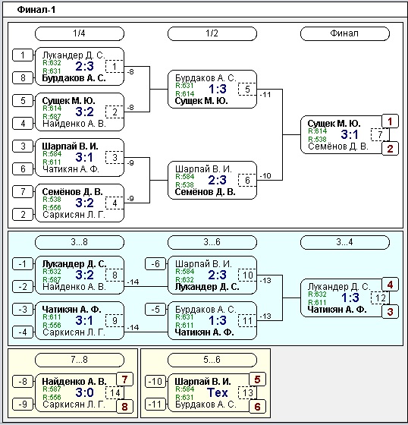Select the 1/4 round header

pos(80,33)
